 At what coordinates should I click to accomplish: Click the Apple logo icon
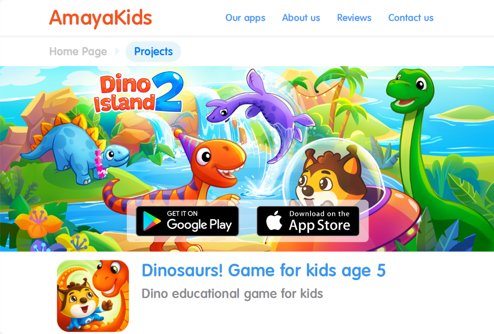[274, 220]
